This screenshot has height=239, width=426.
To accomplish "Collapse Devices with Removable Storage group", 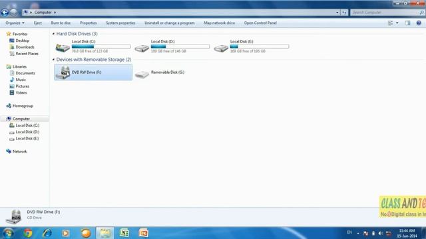I will (x=53, y=60).
